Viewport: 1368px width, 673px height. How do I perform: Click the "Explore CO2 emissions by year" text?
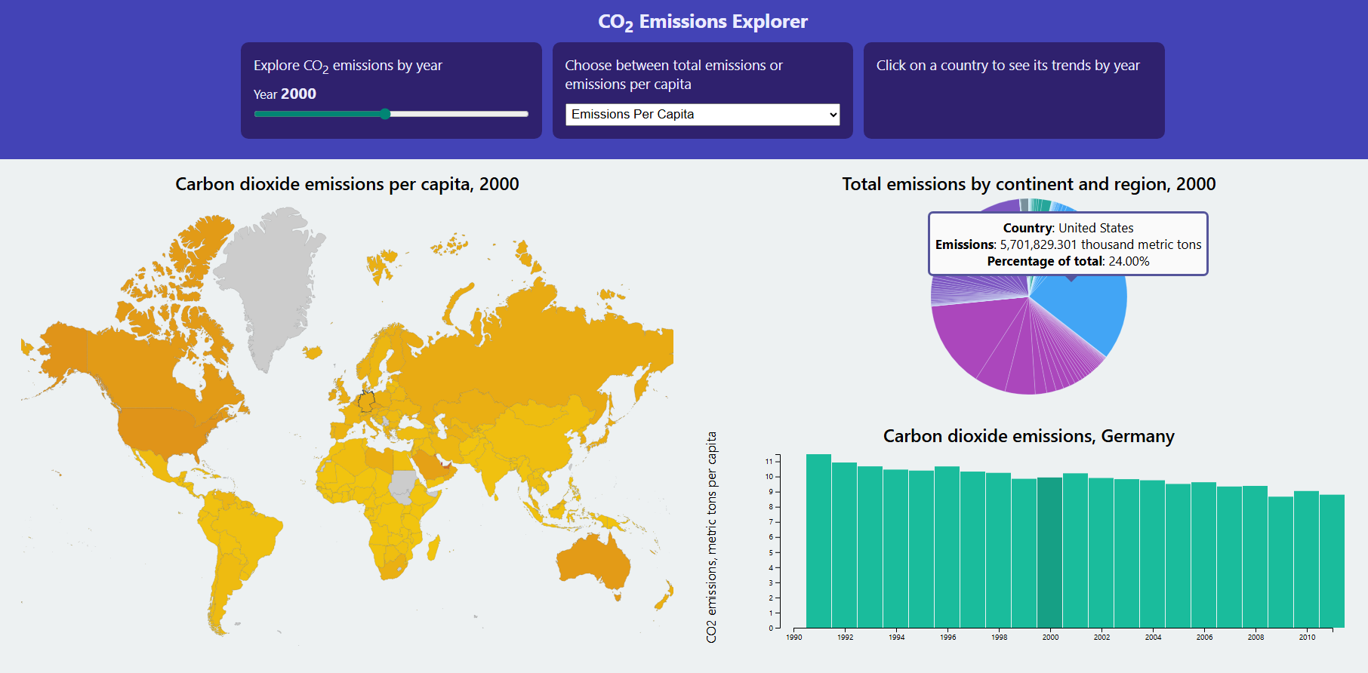[x=348, y=66]
